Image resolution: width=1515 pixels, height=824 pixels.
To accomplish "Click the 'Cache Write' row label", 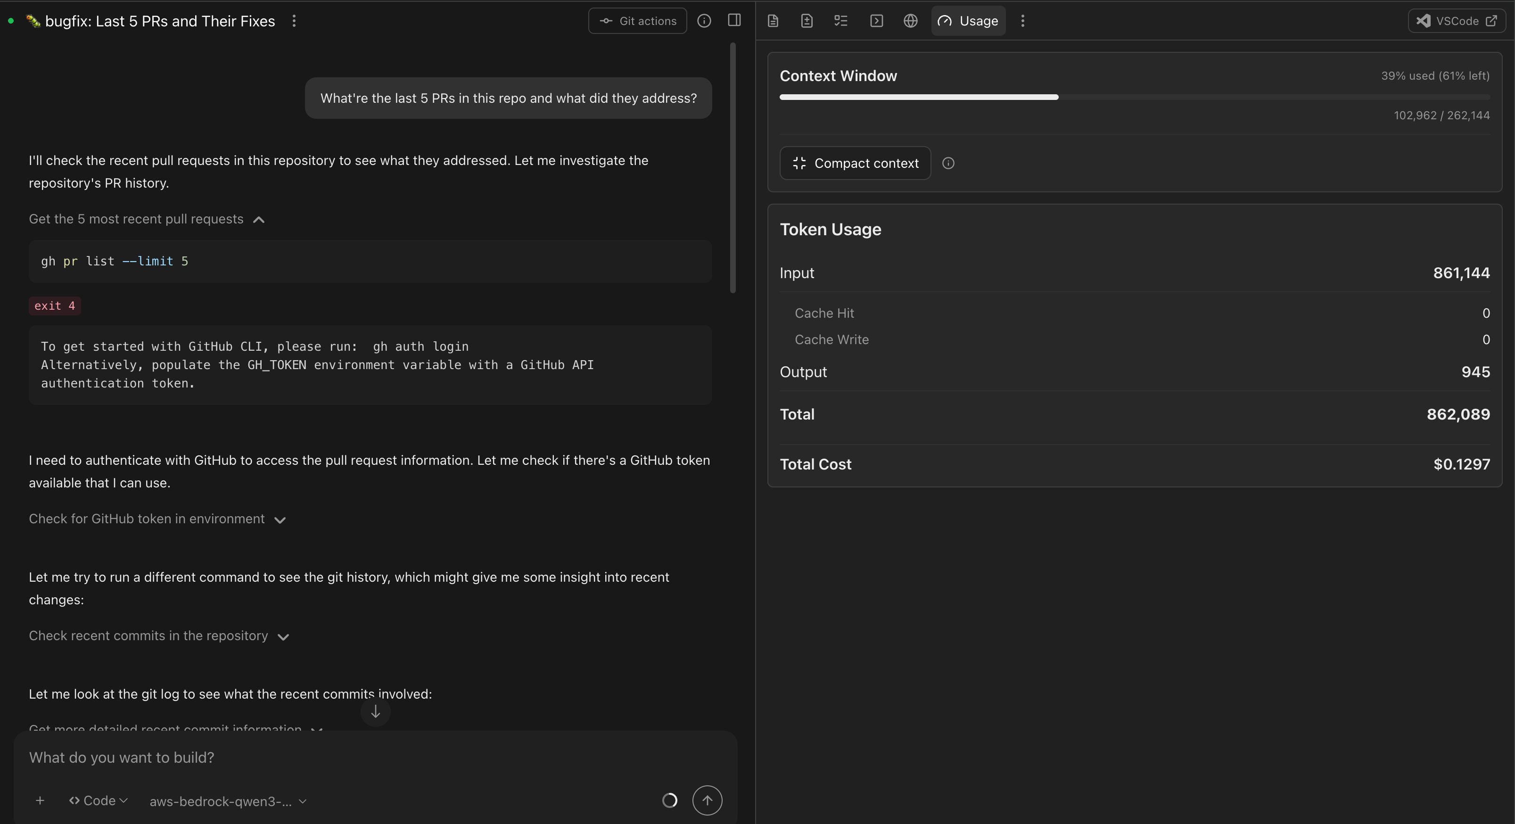I will point(832,339).
